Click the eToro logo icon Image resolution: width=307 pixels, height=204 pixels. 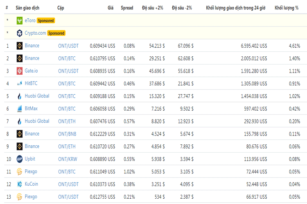(20, 20)
